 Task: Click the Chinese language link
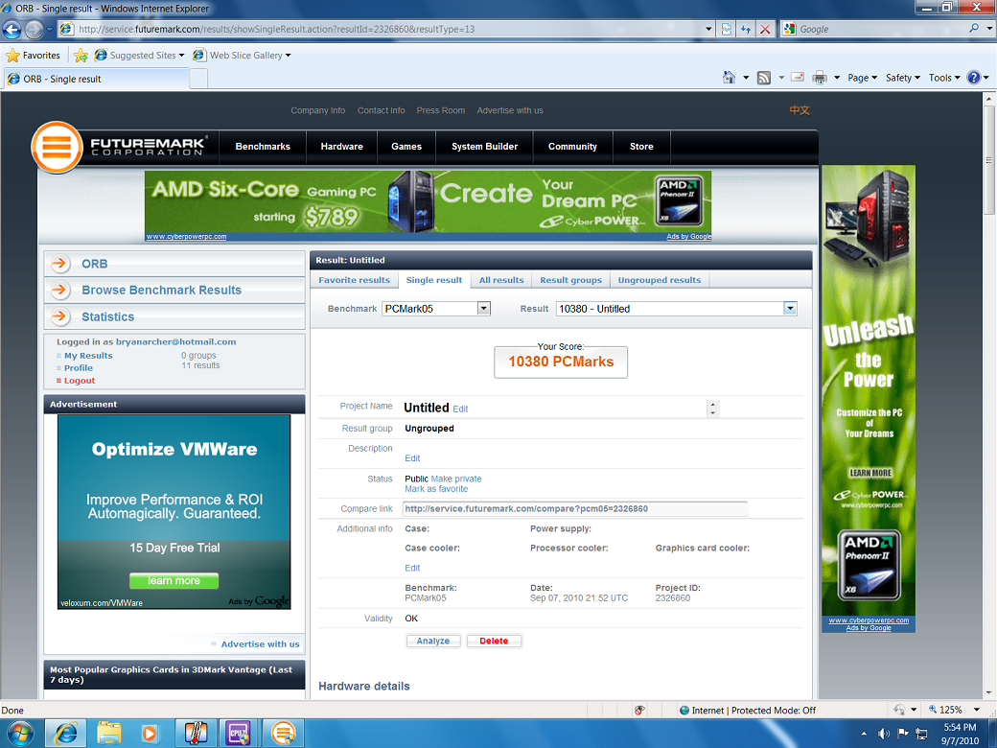click(800, 110)
